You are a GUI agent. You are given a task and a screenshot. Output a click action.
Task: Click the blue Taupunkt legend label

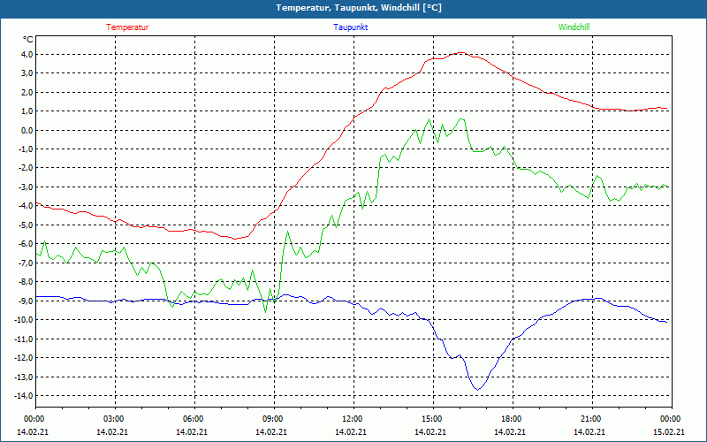click(x=350, y=27)
